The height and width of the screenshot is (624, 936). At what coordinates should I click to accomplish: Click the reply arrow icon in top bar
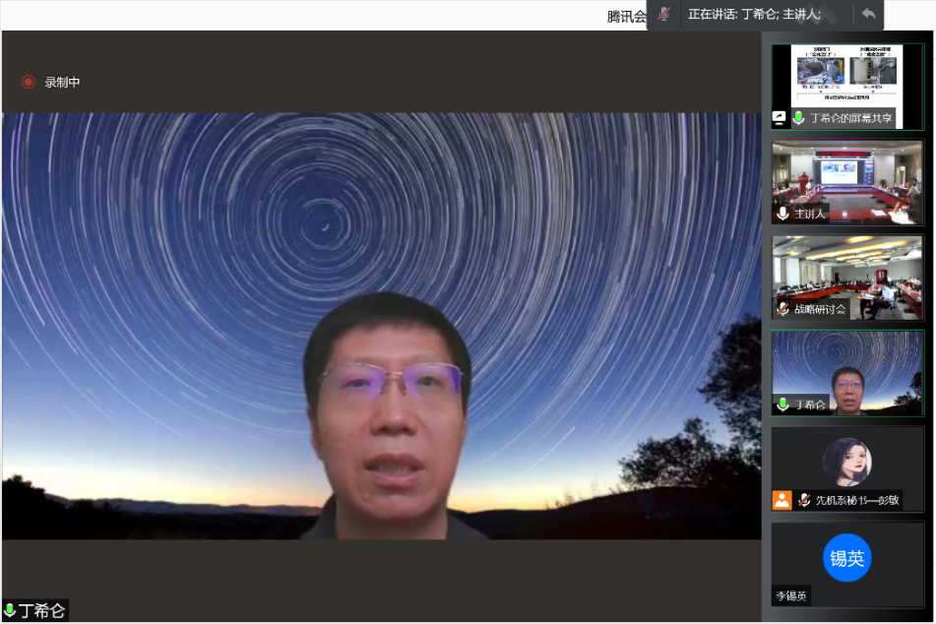[x=868, y=14]
